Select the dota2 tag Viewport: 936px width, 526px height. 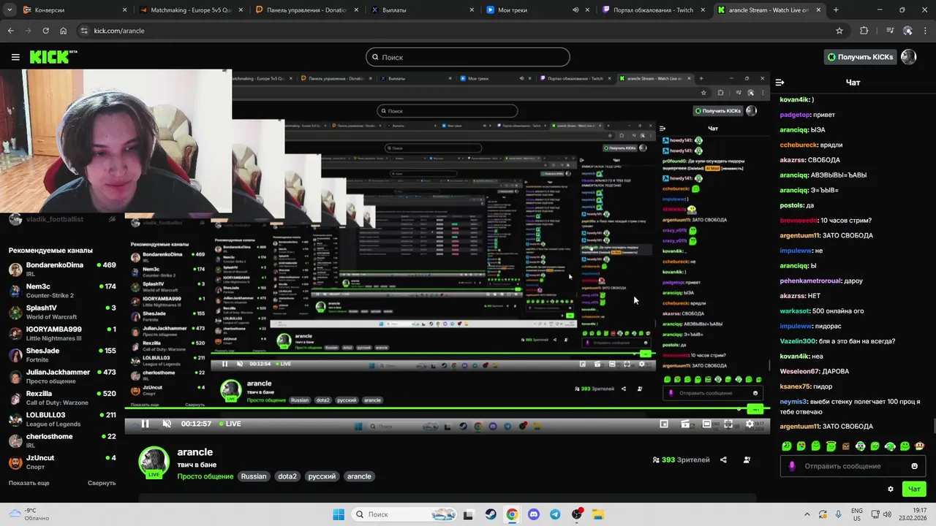point(287,476)
